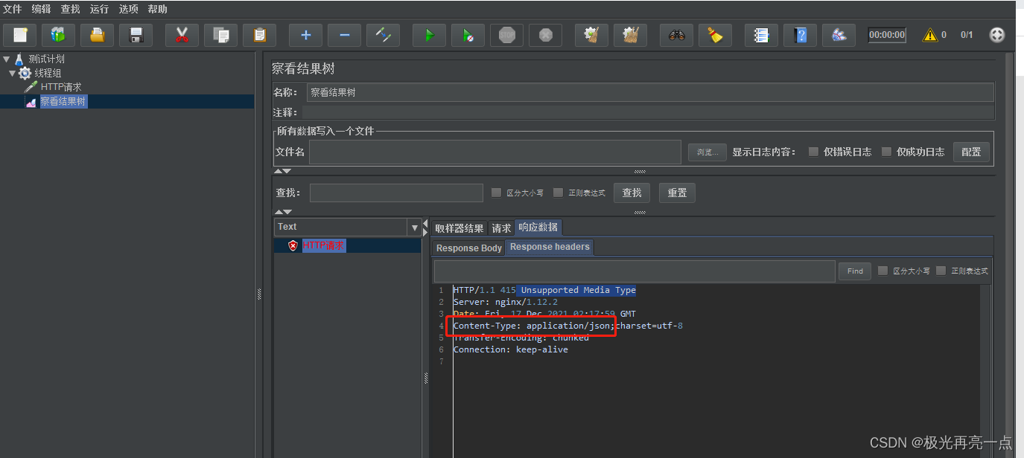Click the search field left of Find

point(635,271)
